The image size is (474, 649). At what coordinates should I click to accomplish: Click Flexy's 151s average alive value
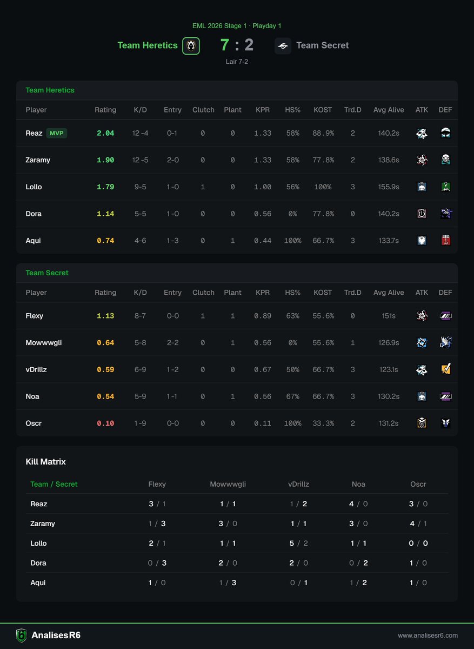pyautogui.click(x=389, y=316)
